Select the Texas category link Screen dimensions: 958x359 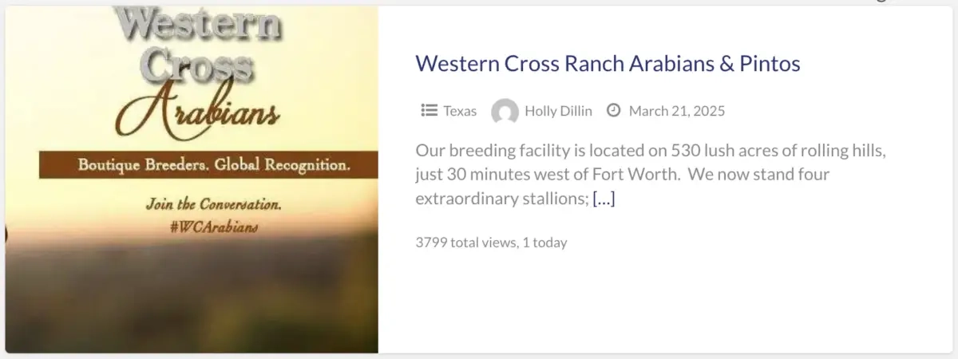pos(460,111)
